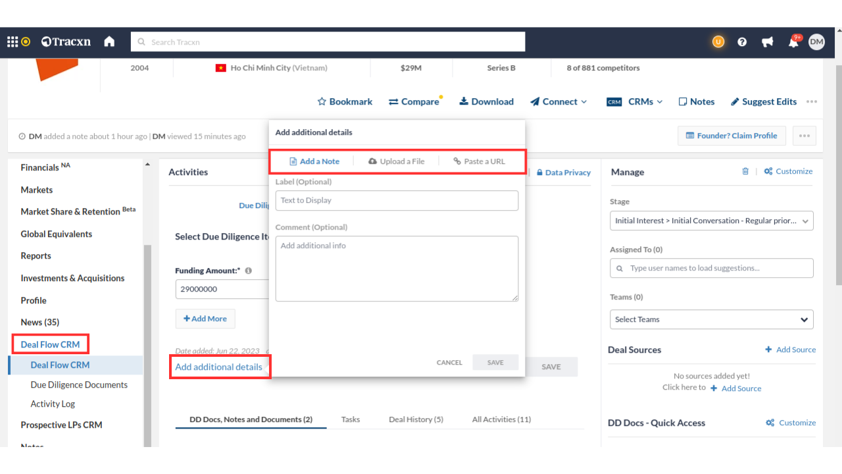Switch to the Paste a URL tab

(x=479, y=161)
